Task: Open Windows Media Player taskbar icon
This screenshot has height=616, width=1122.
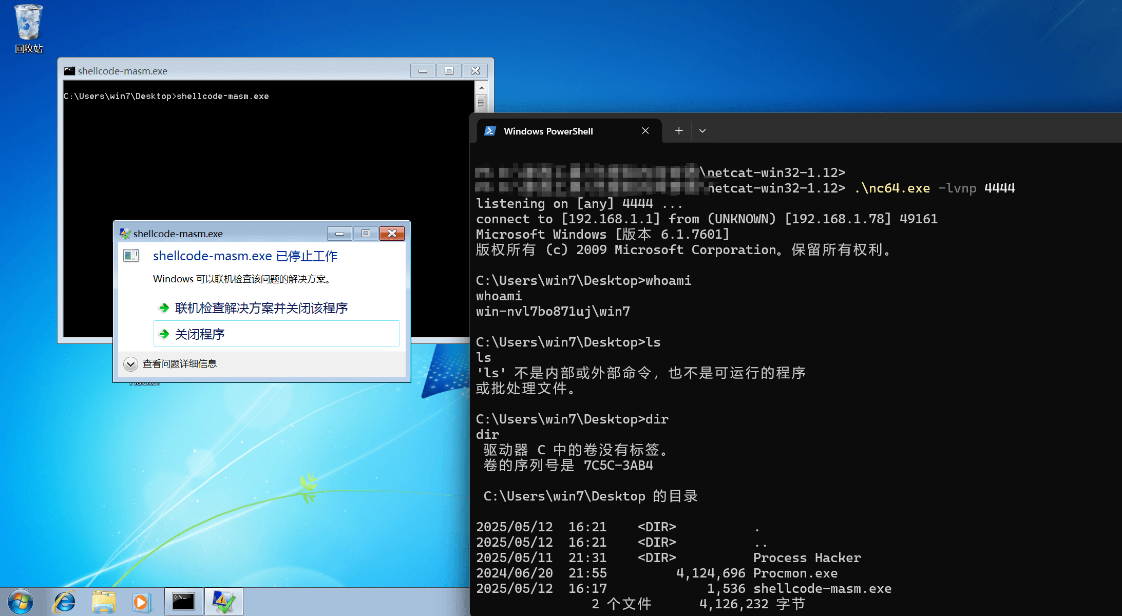Action: 142,602
